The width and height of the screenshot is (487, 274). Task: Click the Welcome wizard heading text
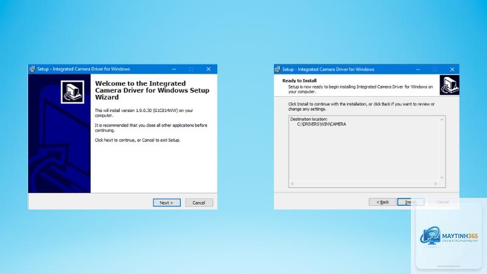(x=152, y=90)
